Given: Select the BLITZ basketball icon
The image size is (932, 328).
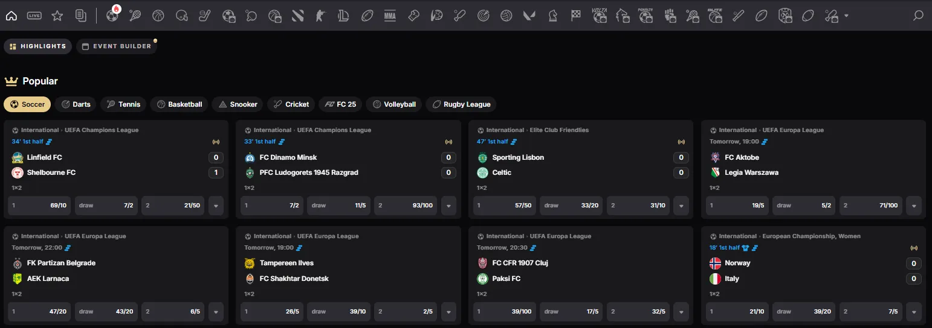Looking at the screenshot, I should (x=715, y=16).
